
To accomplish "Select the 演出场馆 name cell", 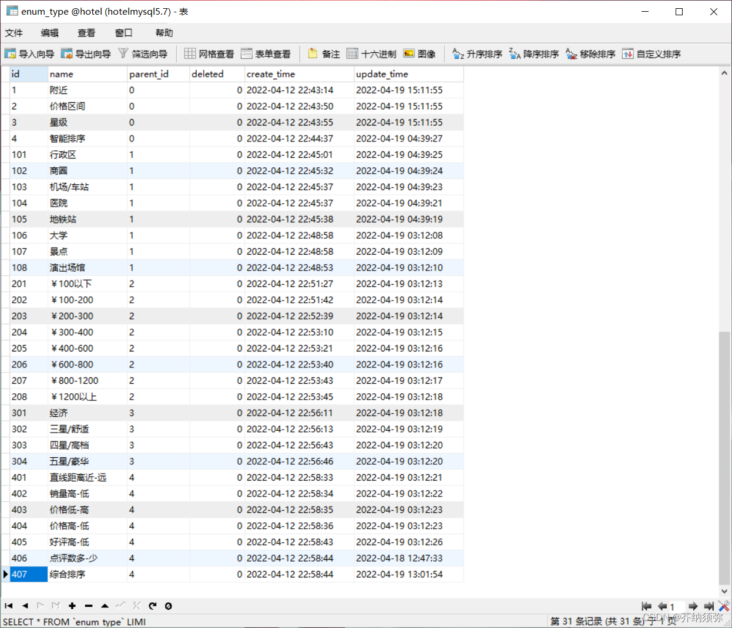I will [88, 268].
